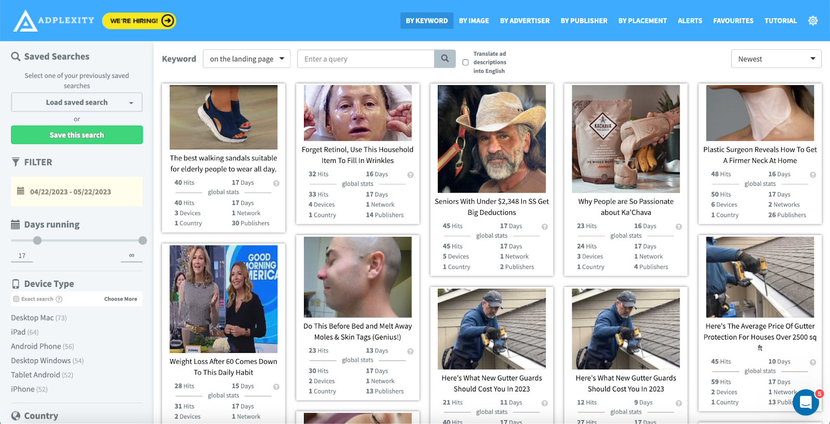Click the Filter funnel icon
The image size is (830, 424).
click(16, 162)
